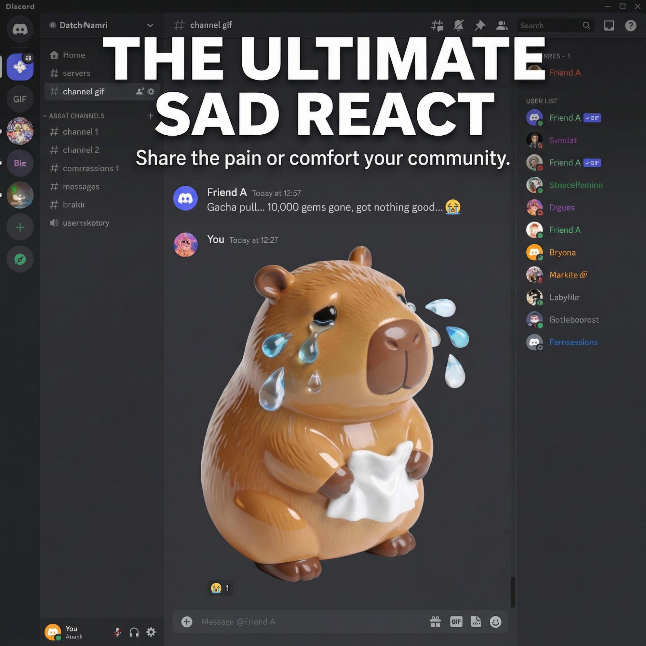This screenshot has width=646, height=646.
Task: Click the chat scrollbar thumb
Action: [x=513, y=592]
